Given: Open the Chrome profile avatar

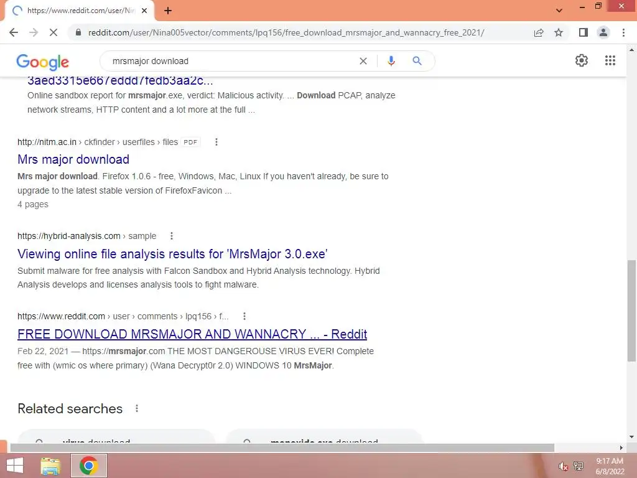Looking at the screenshot, I should coord(603,32).
